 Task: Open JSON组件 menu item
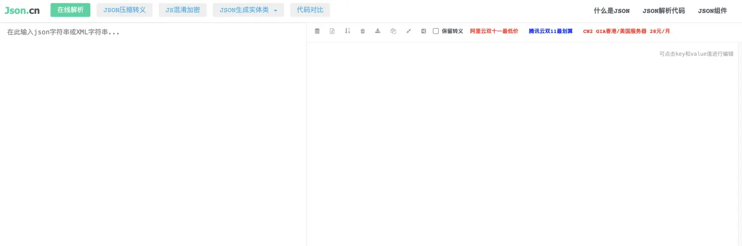pos(712,10)
